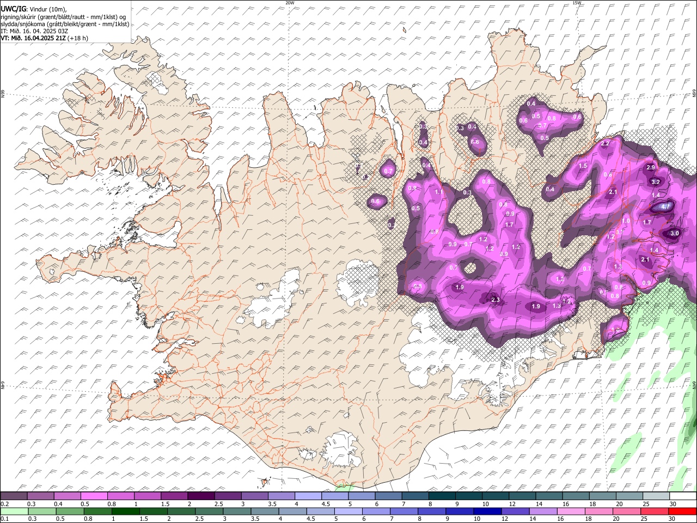This screenshot has height=523, width=697.
Task: Select the darkest green lower legend swatch at 1
Action: coord(125,511)
